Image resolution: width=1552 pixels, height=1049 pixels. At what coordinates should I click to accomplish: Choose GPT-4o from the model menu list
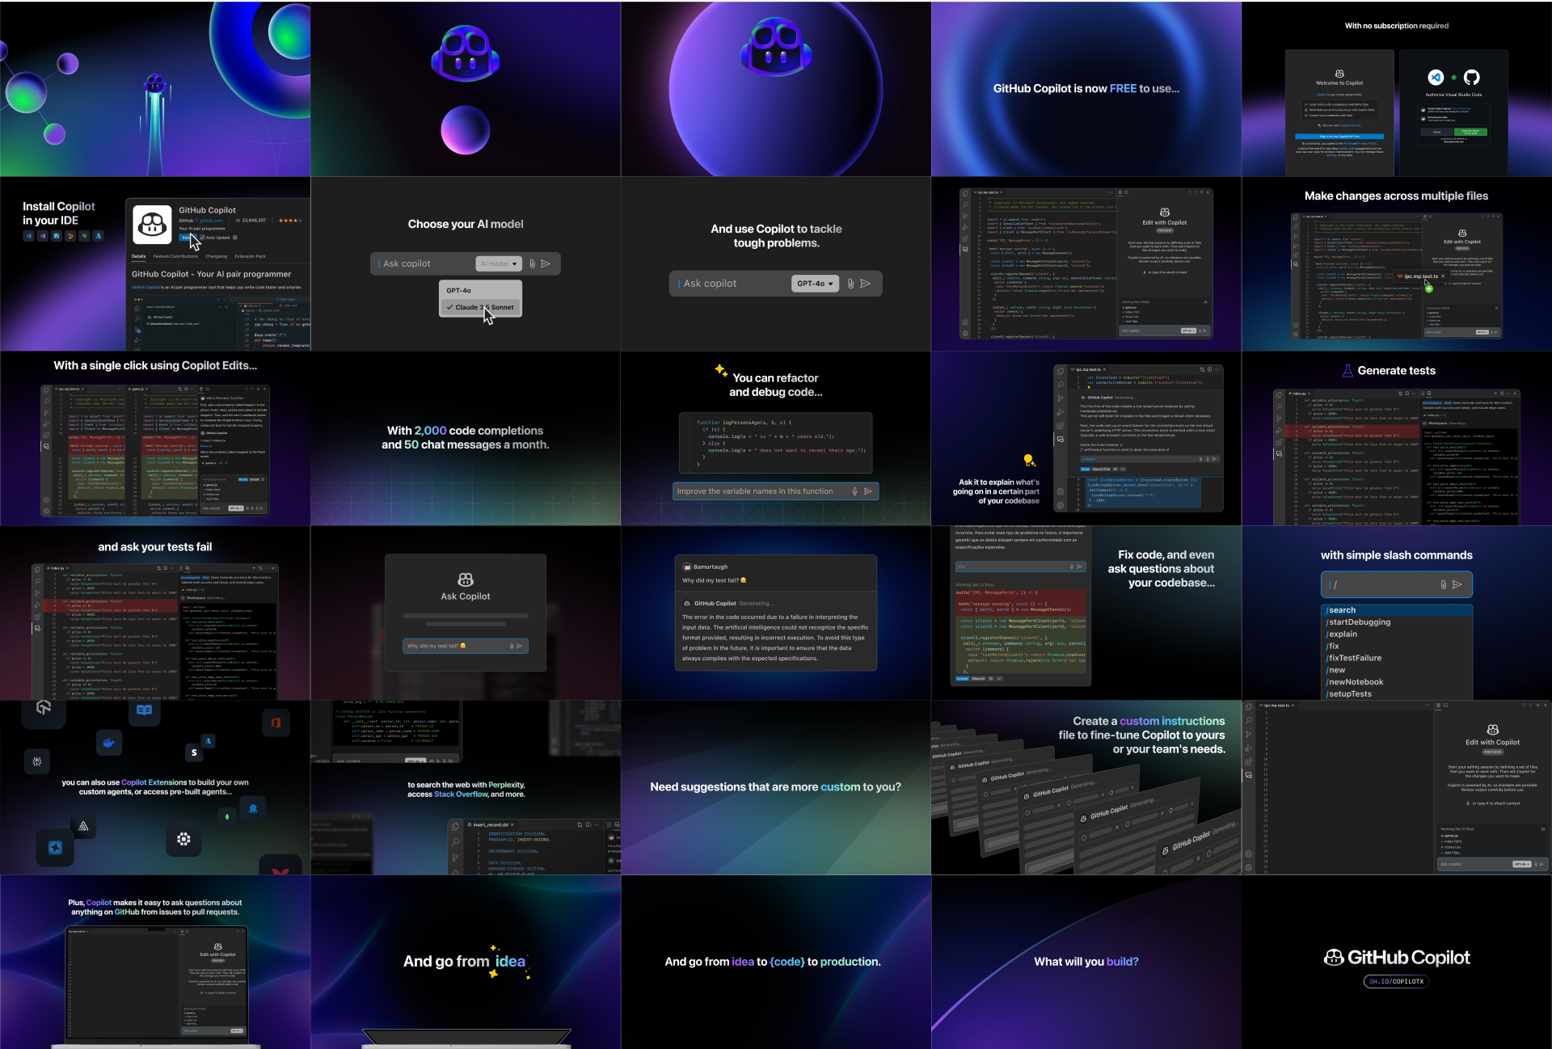point(459,290)
